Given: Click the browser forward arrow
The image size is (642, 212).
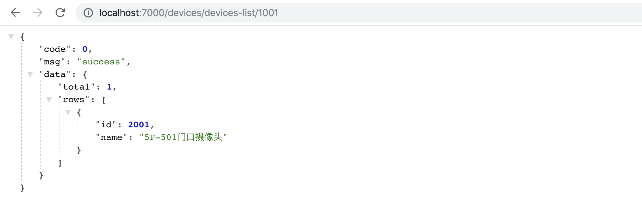Looking at the screenshot, I should tap(38, 13).
